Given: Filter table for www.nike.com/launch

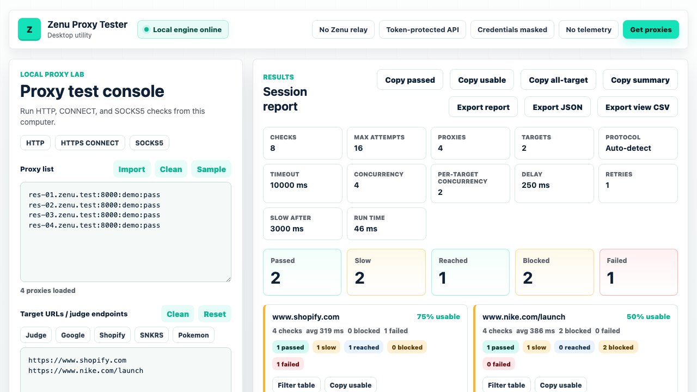Looking at the screenshot, I should tap(506, 385).
